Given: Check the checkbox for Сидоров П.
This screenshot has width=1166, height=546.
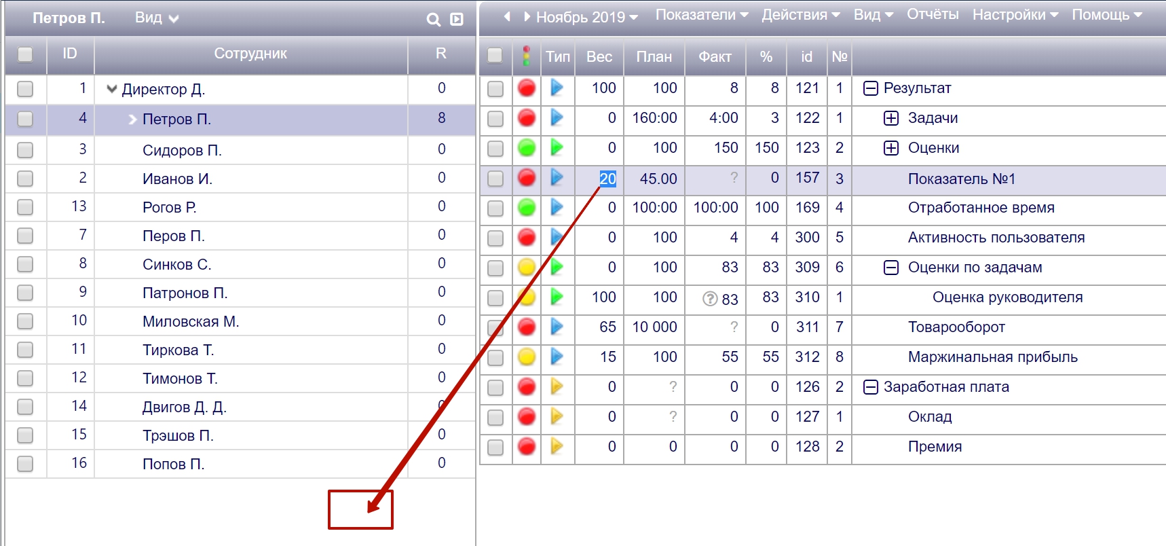Looking at the screenshot, I should click(25, 150).
